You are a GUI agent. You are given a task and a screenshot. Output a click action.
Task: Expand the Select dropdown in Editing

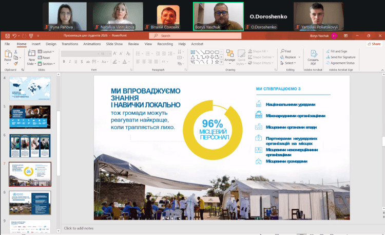pos(289,63)
